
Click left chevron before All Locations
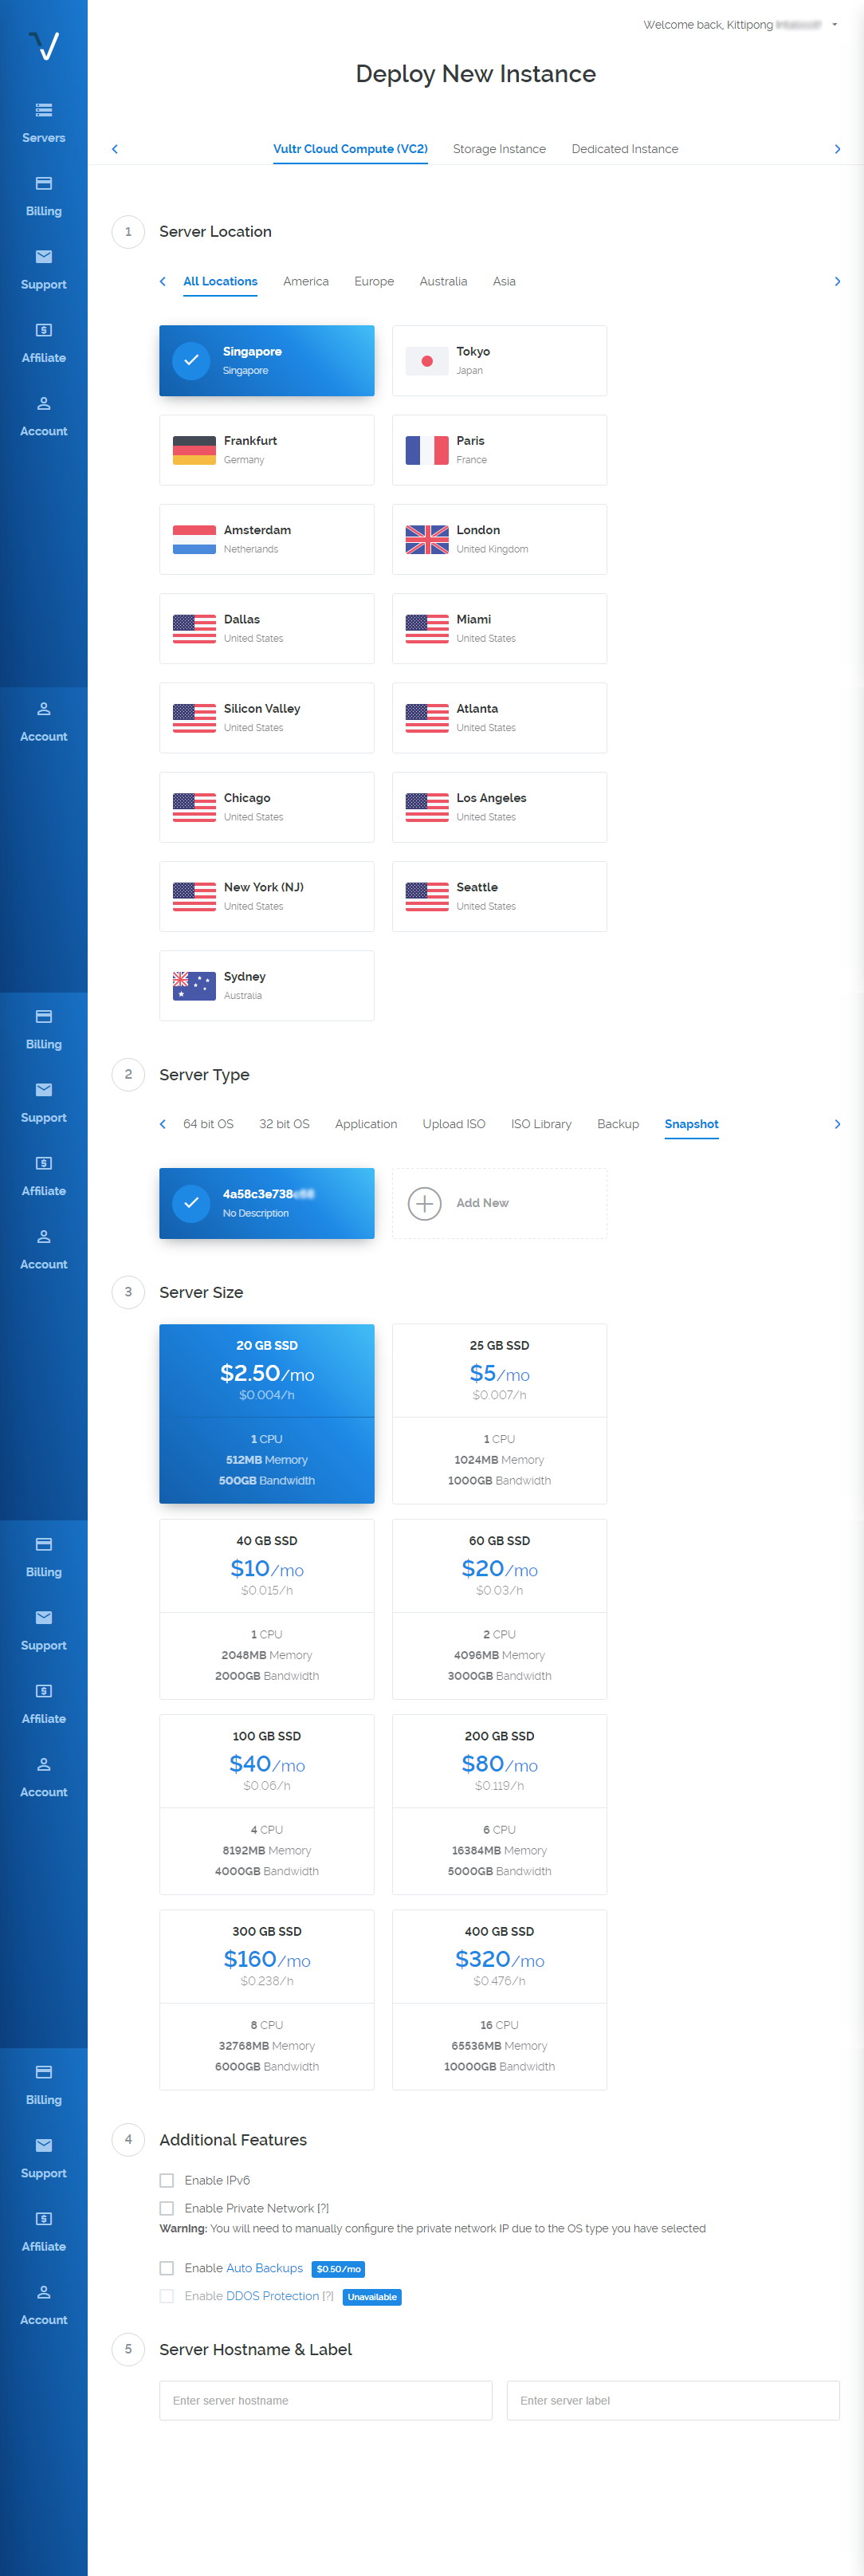point(163,282)
